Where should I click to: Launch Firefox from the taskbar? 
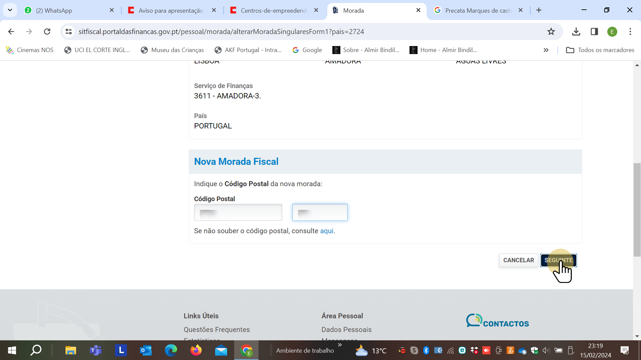point(196,350)
